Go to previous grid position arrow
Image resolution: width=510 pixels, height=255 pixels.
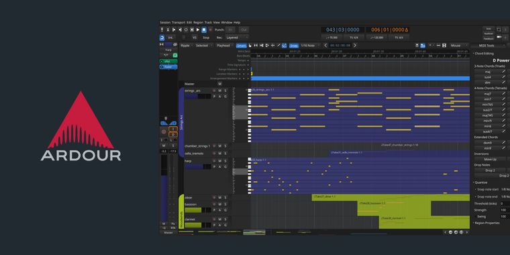[325, 46]
